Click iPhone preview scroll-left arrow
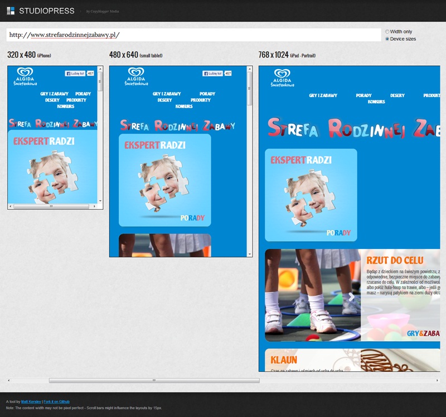Viewport: 446px width, 417px height. (x=11, y=206)
